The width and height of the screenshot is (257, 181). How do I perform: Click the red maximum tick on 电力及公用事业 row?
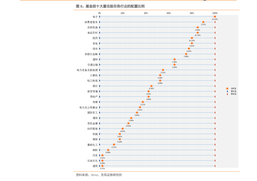[x=215, y=107]
